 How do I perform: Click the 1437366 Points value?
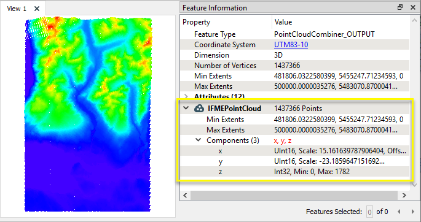pyautogui.click(x=298, y=109)
